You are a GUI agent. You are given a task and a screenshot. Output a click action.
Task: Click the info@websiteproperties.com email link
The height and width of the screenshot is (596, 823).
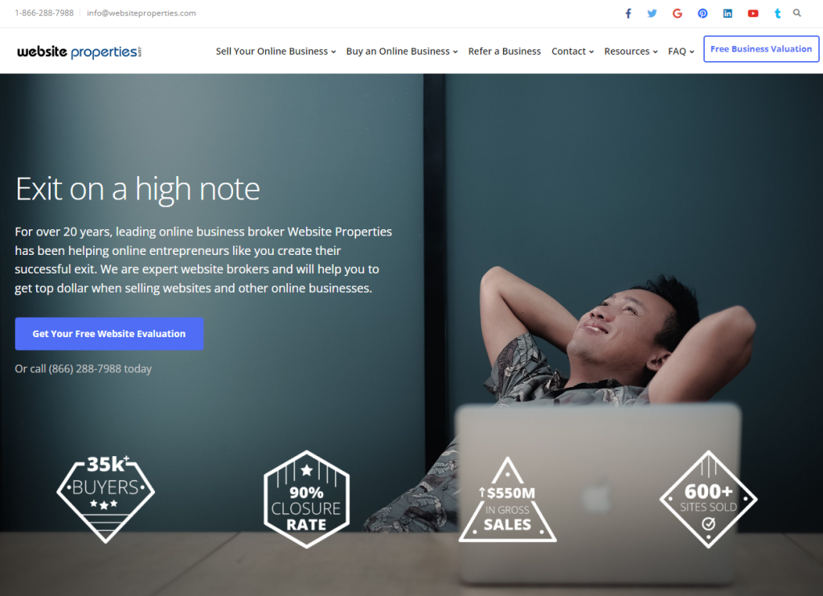click(141, 13)
